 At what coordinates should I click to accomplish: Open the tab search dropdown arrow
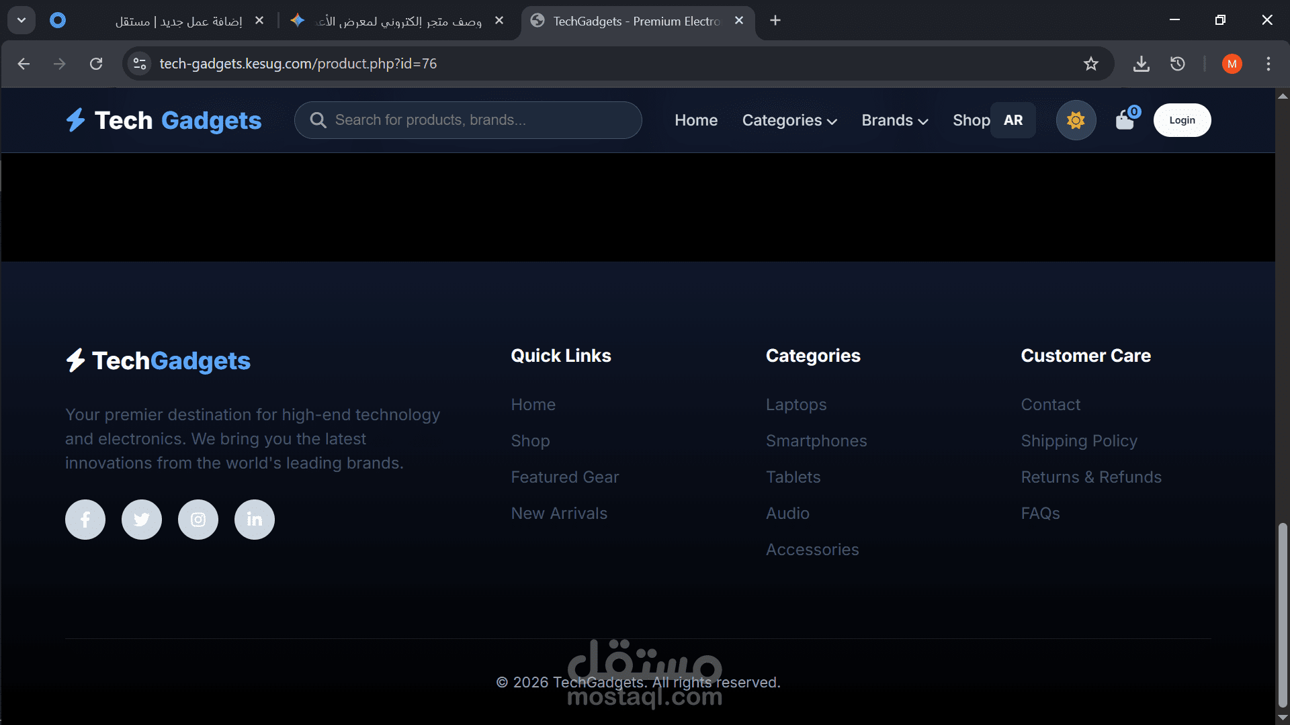(21, 20)
